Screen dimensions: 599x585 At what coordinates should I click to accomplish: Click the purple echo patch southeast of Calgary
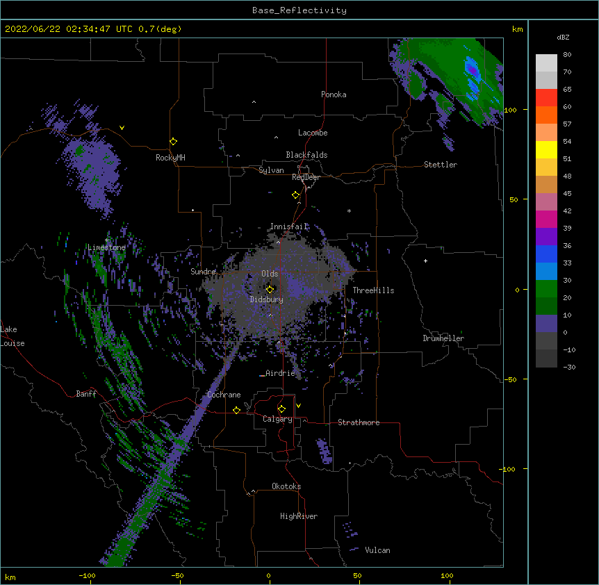[x=325, y=452]
